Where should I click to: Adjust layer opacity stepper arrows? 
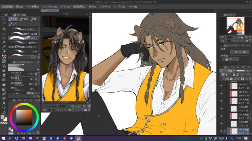250,71
